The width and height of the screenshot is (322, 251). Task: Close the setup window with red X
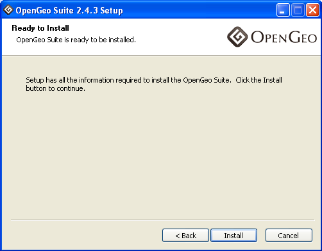(x=312, y=10)
